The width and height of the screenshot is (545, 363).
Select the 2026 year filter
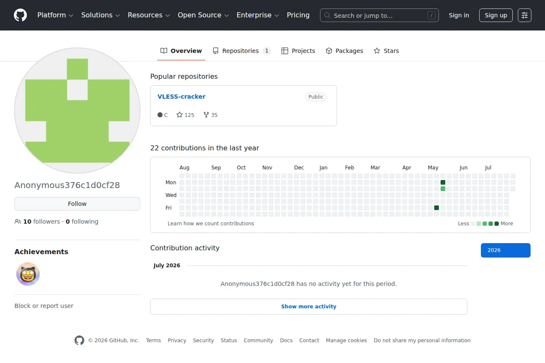506,250
